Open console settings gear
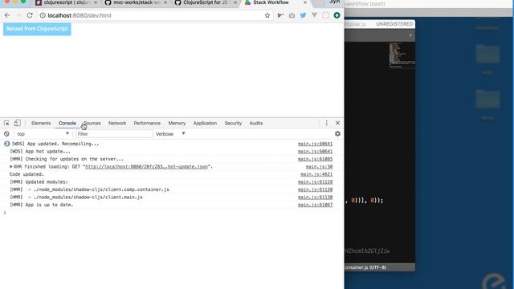The width and height of the screenshot is (514, 289). [337, 134]
